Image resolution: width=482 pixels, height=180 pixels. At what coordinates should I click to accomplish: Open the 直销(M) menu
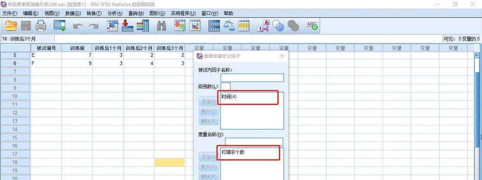coord(136,13)
